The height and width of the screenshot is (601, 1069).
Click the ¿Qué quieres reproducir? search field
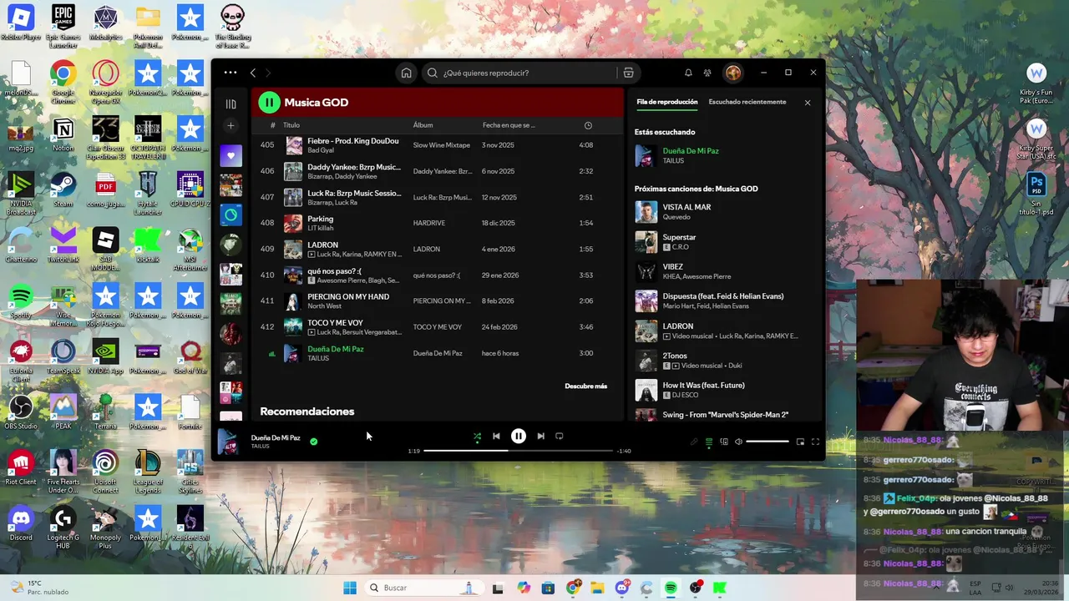tap(519, 73)
